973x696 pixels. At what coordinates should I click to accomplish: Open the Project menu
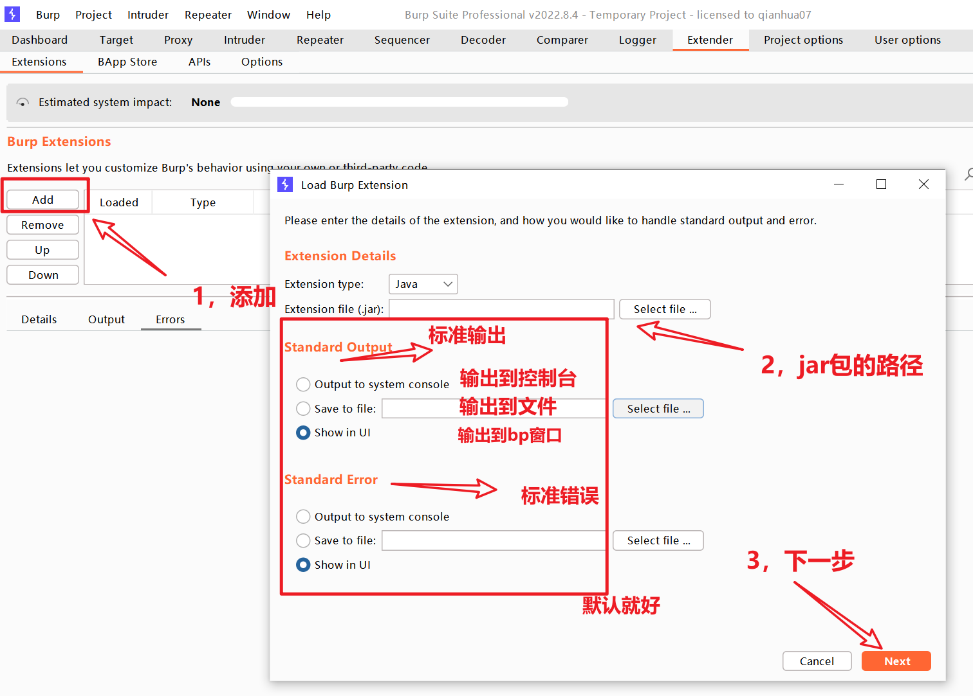click(93, 15)
